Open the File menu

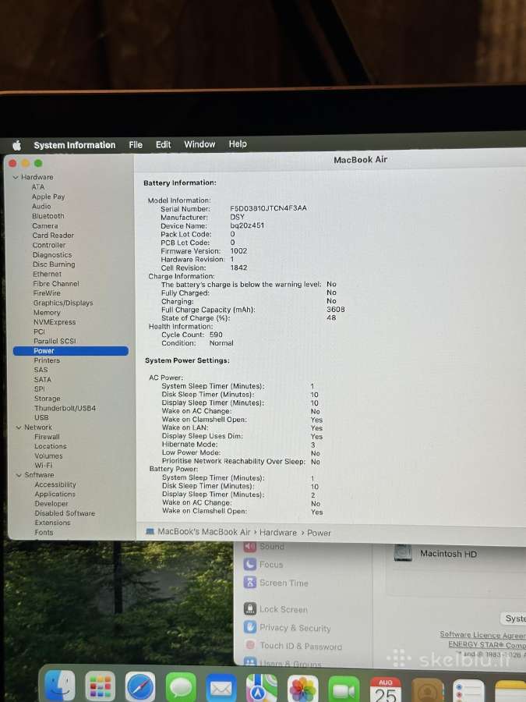[x=136, y=144]
